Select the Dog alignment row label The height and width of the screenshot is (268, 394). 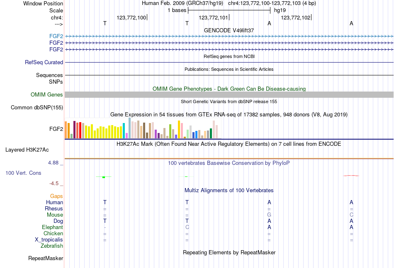[x=58, y=221]
